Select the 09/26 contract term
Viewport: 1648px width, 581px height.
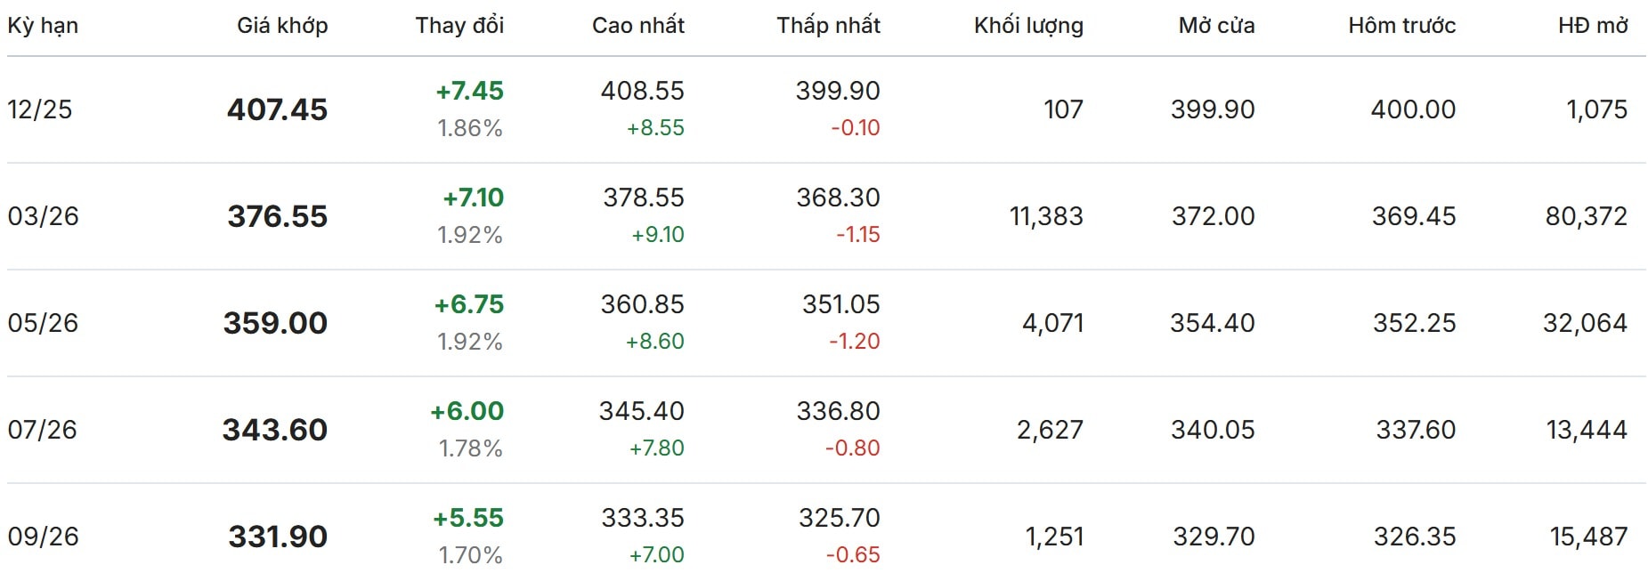(43, 537)
